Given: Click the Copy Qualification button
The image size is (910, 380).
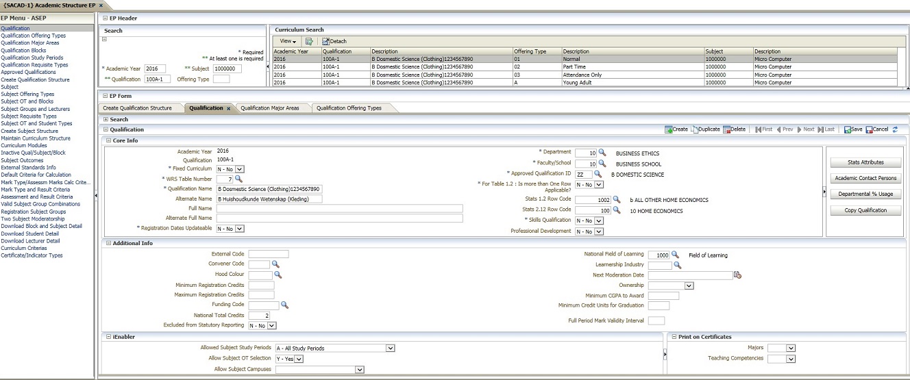Looking at the screenshot, I should point(865,210).
